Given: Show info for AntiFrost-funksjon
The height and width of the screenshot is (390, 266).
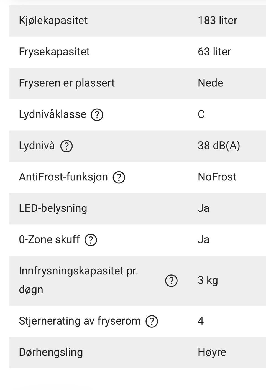Looking at the screenshot, I should click(x=119, y=177).
